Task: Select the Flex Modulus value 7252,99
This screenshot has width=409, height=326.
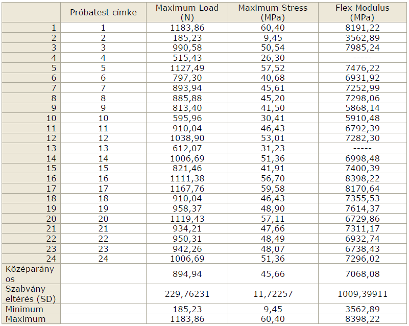Action: (x=363, y=88)
